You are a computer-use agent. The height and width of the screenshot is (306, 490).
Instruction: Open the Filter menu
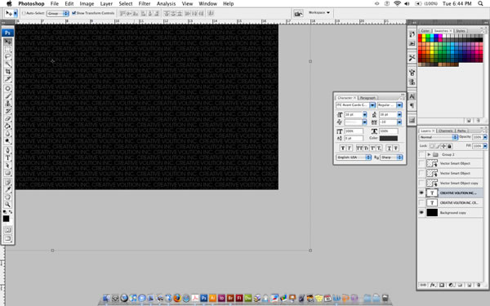tap(145, 4)
